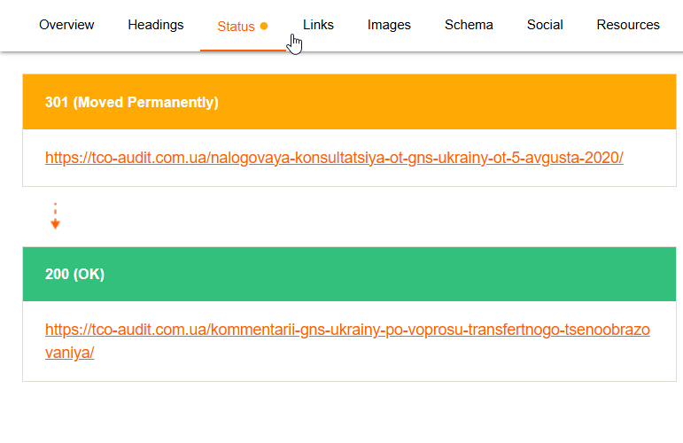Image resolution: width=683 pixels, height=443 pixels.
Task: Open the Overview tab
Action: click(66, 25)
